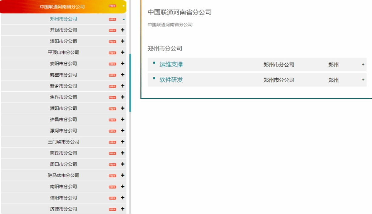Click the NEW badge on 洛阳市分公司
This screenshot has height=214, width=372.
tap(112, 42)
